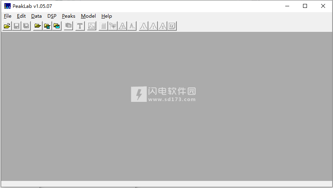This screenshot has height=188, width=333.
Task: Click the dotted data grid icon
Action: pyautogui.click(x=103, y=26)
